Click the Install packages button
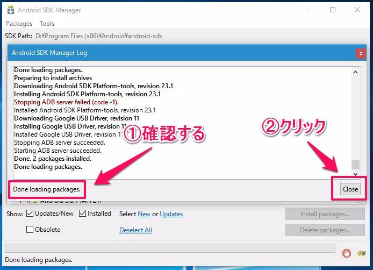The image size is (373, 270). pos(325,214)
